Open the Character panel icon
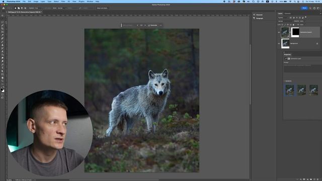This screenshot has width=322, height=181. coord(254,15)
